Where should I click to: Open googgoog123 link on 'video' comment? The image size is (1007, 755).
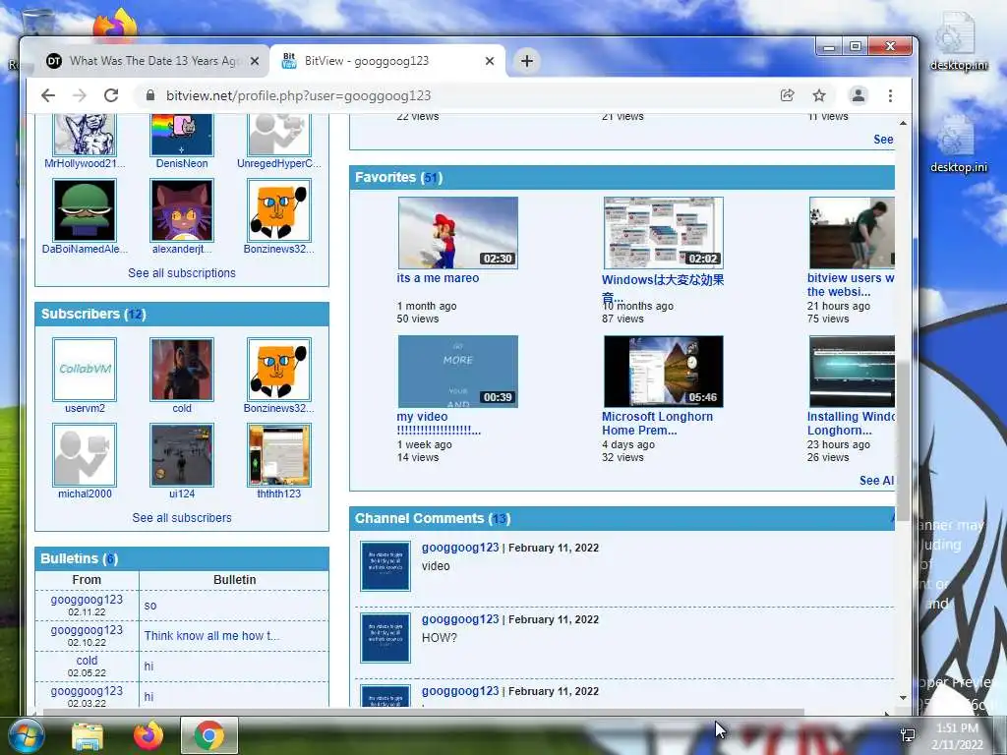460,548
